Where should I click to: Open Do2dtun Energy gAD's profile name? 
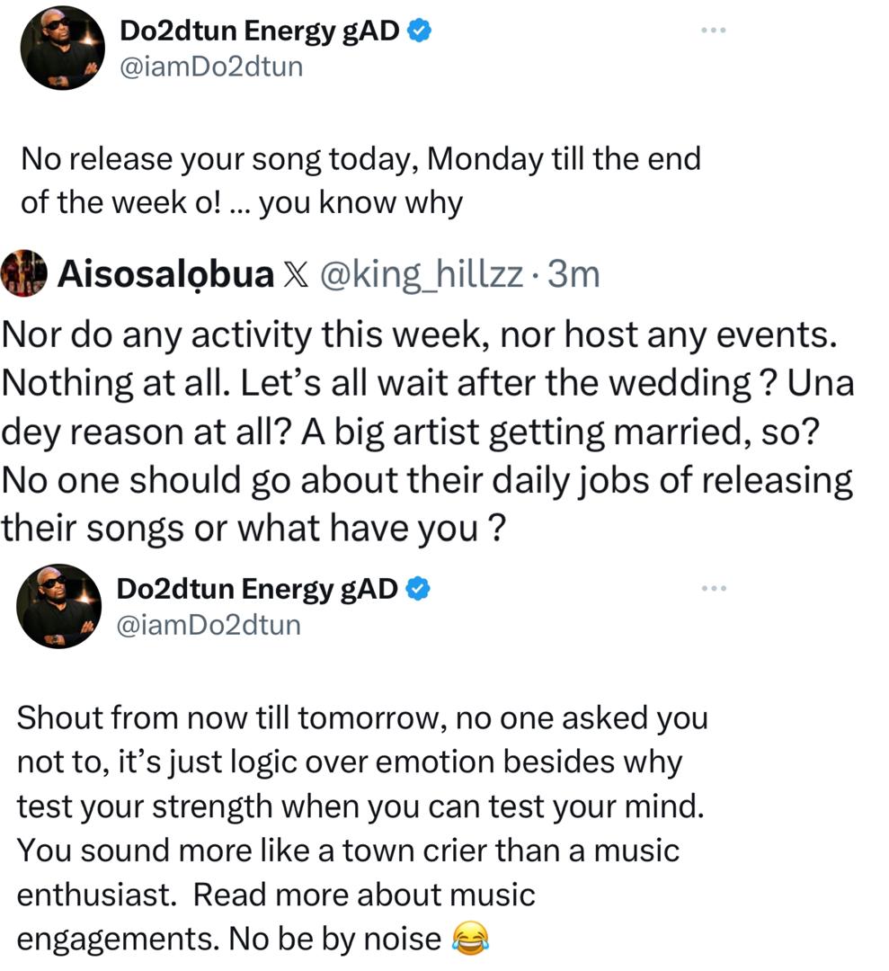coord(260,30)
